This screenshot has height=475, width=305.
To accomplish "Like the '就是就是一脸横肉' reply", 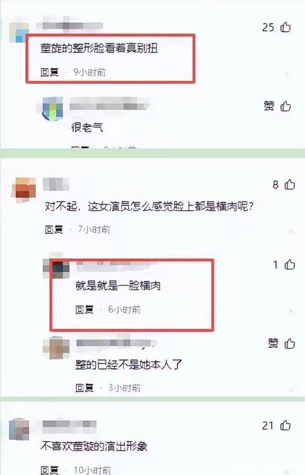I will [x=290, y=265].
